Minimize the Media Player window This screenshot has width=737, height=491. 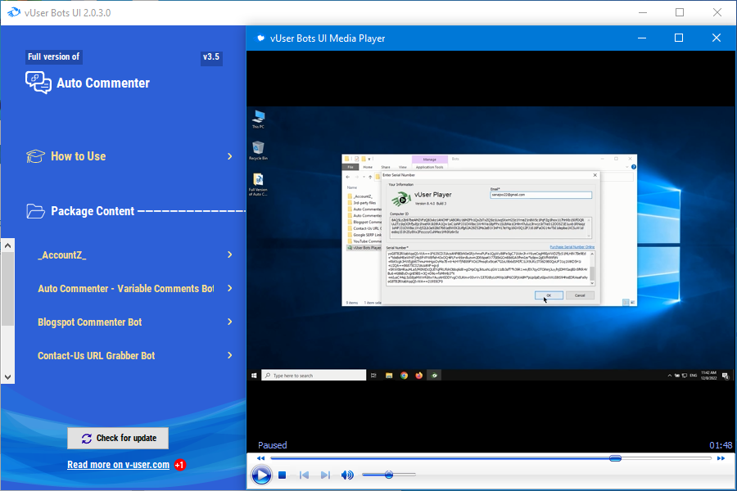click(641, 38)
